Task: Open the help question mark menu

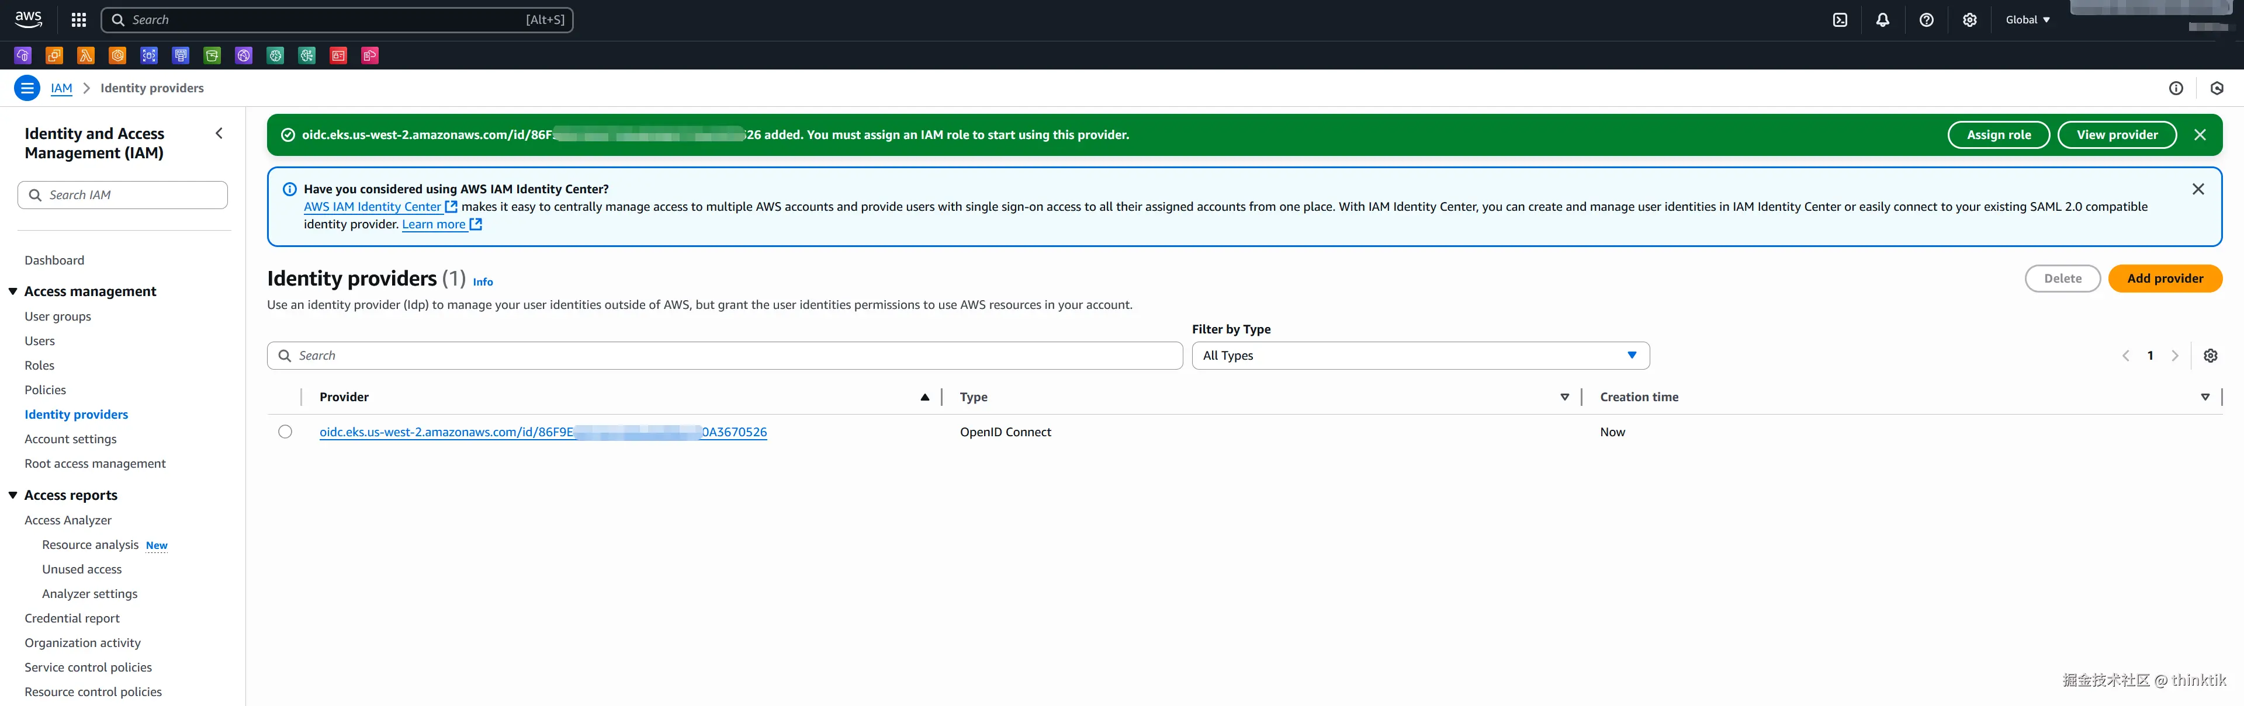Action: point(1926,20)
